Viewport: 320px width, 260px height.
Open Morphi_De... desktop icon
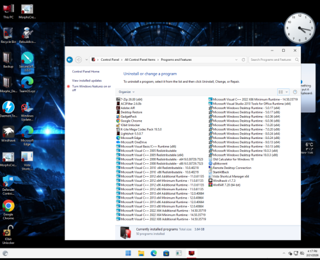pyautogui.click(x=8, y=85)
